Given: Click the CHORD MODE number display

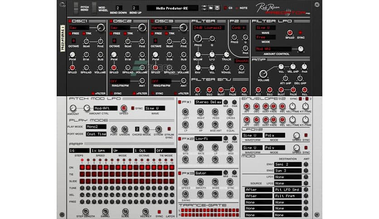Looking at the screenshot, I should tap(137, 129).
